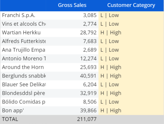Select the Vins et alcools customer name
The image size is (164, 124).
pyautogui.click(x=24, y=24)
